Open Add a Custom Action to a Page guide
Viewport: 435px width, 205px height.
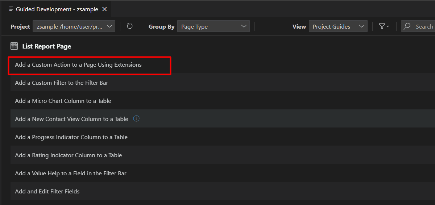tap(78, 65)
